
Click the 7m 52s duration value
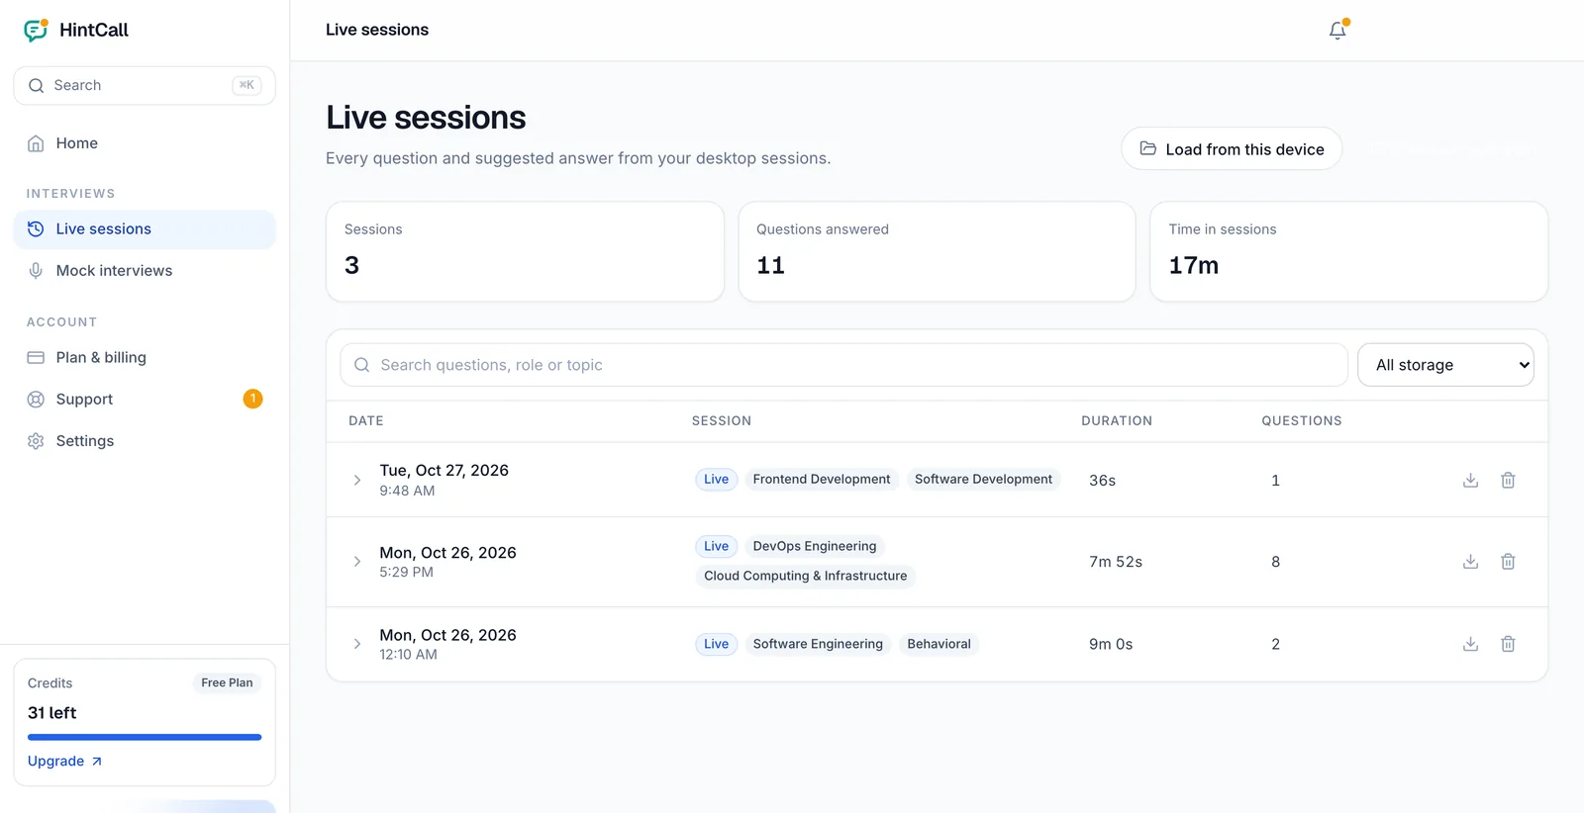(x=1116, y=562)
